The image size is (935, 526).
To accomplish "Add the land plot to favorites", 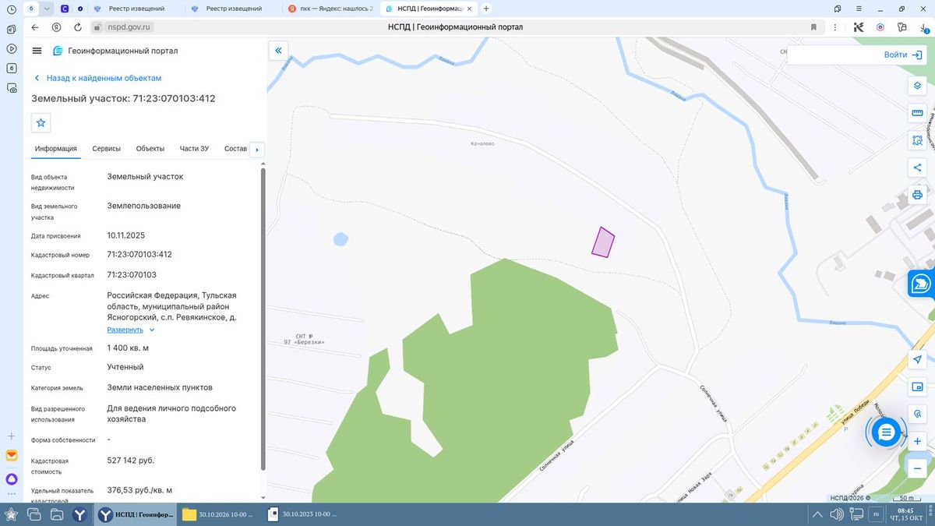I will tap(41, 122).
